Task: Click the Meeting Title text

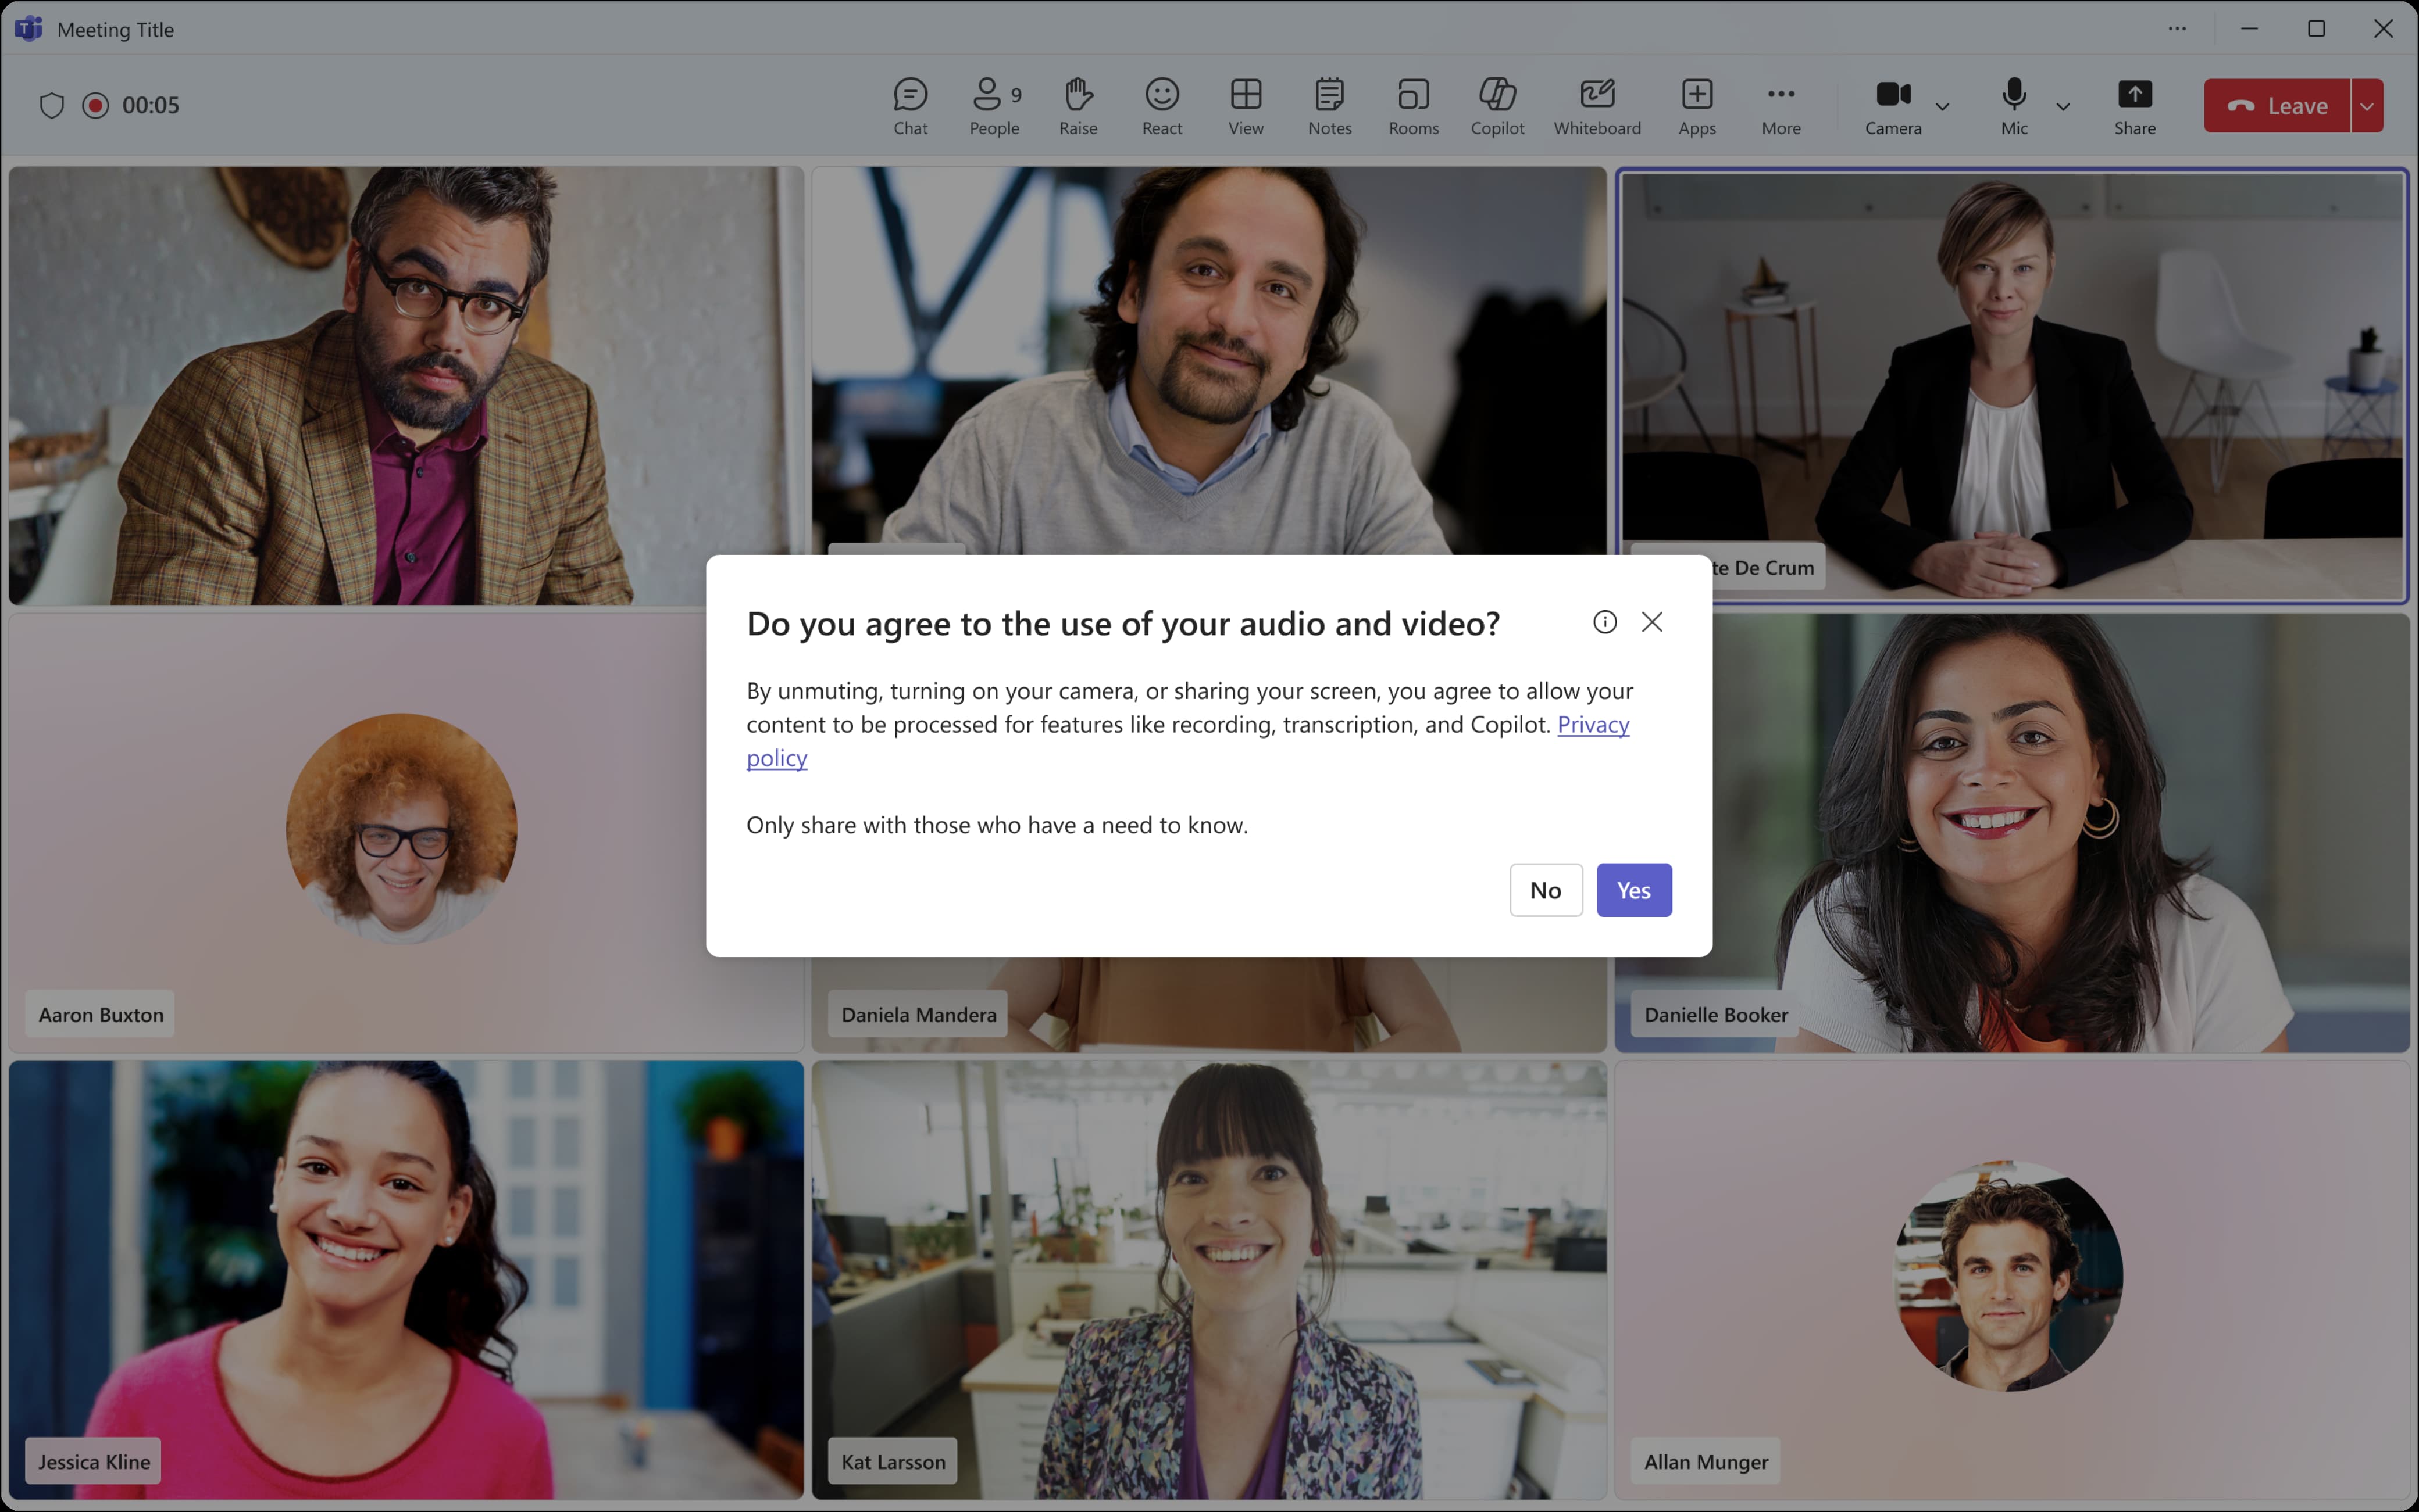Action: point(115,29)
